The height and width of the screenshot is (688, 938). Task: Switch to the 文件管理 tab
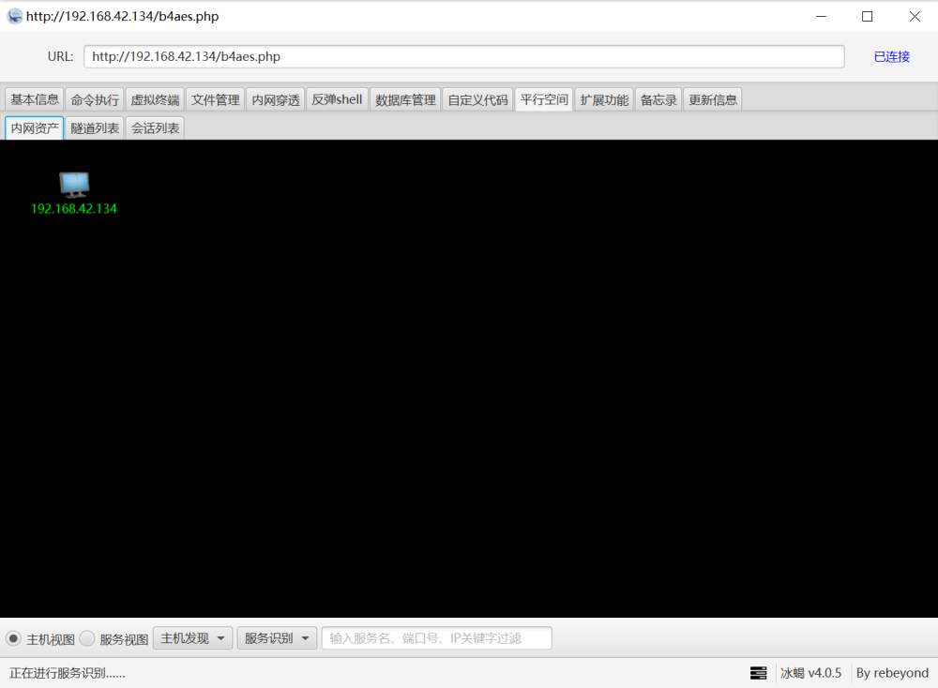(x=215, y=99)
